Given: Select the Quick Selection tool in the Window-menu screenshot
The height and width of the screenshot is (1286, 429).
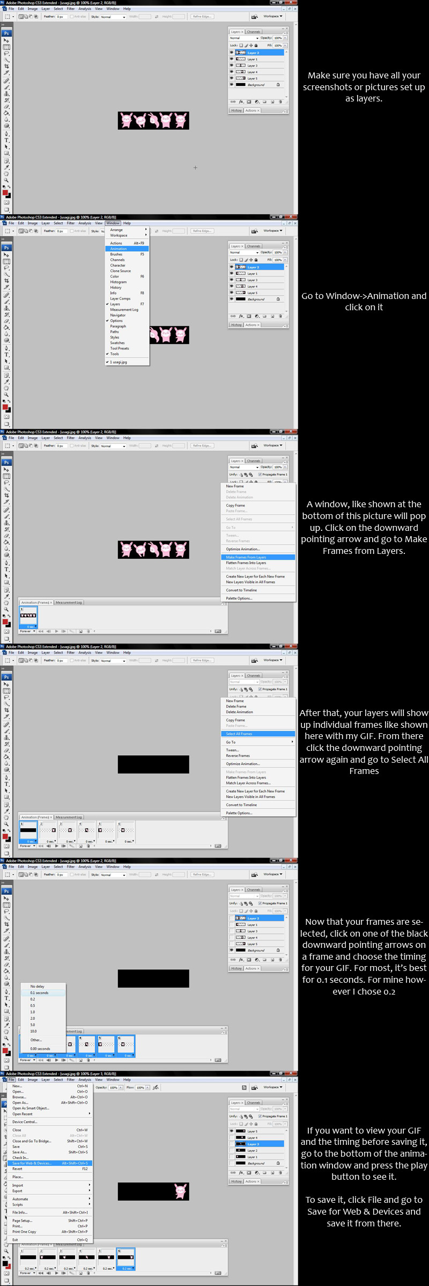Looking at the screenshot, I should (x=6, y=274).
